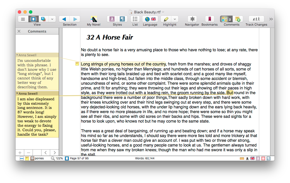Toggle split view icon in status bar
290x183 pixels.
coord(22,158)
